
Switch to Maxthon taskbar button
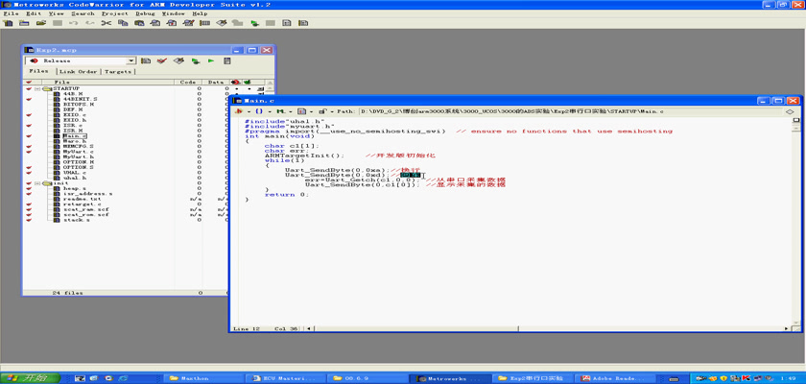point(202,378)
